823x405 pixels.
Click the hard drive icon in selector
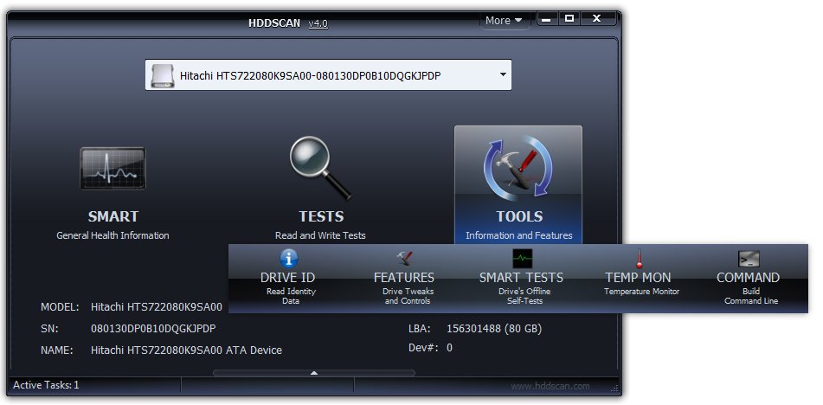coord(162,75)
